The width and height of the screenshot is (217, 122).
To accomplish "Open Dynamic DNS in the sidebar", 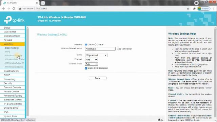I will coord(13,108).
